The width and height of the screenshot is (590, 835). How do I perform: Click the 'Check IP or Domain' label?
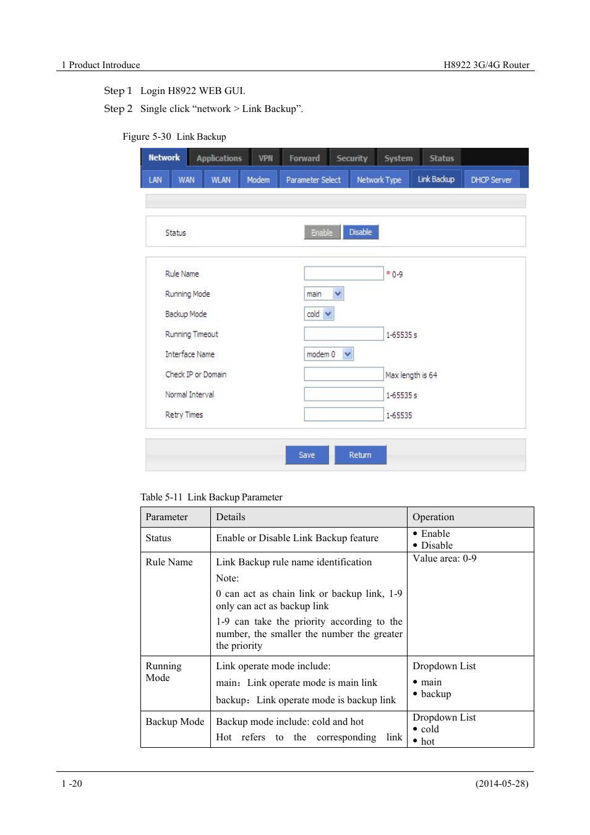195,375
